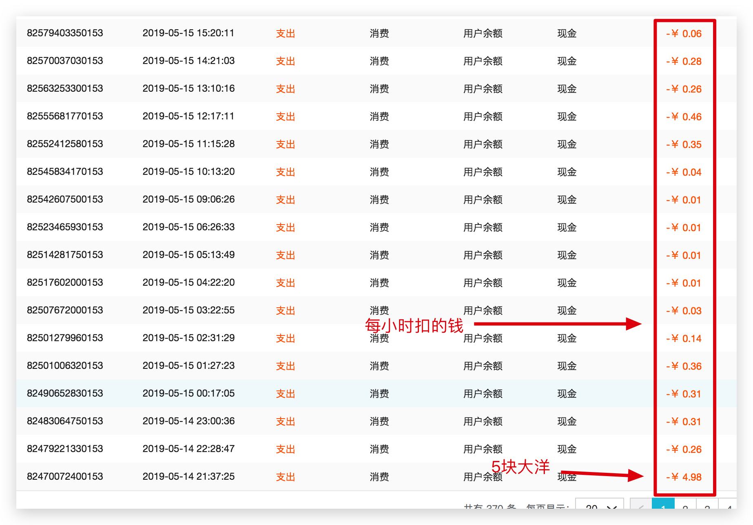Click timestamp 2019-05-14 21:37:25

[x=188, y=476]
